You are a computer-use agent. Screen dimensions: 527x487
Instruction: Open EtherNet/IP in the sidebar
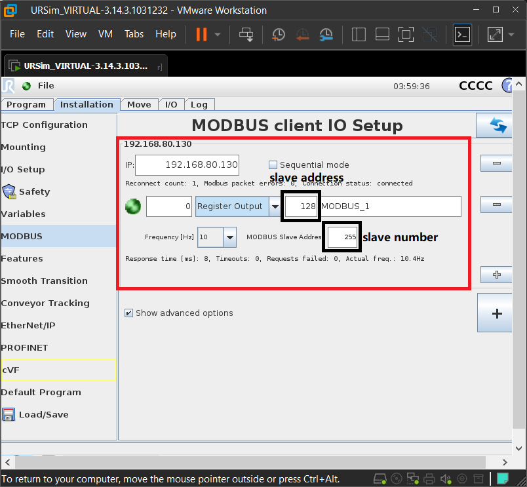(58, 325)
